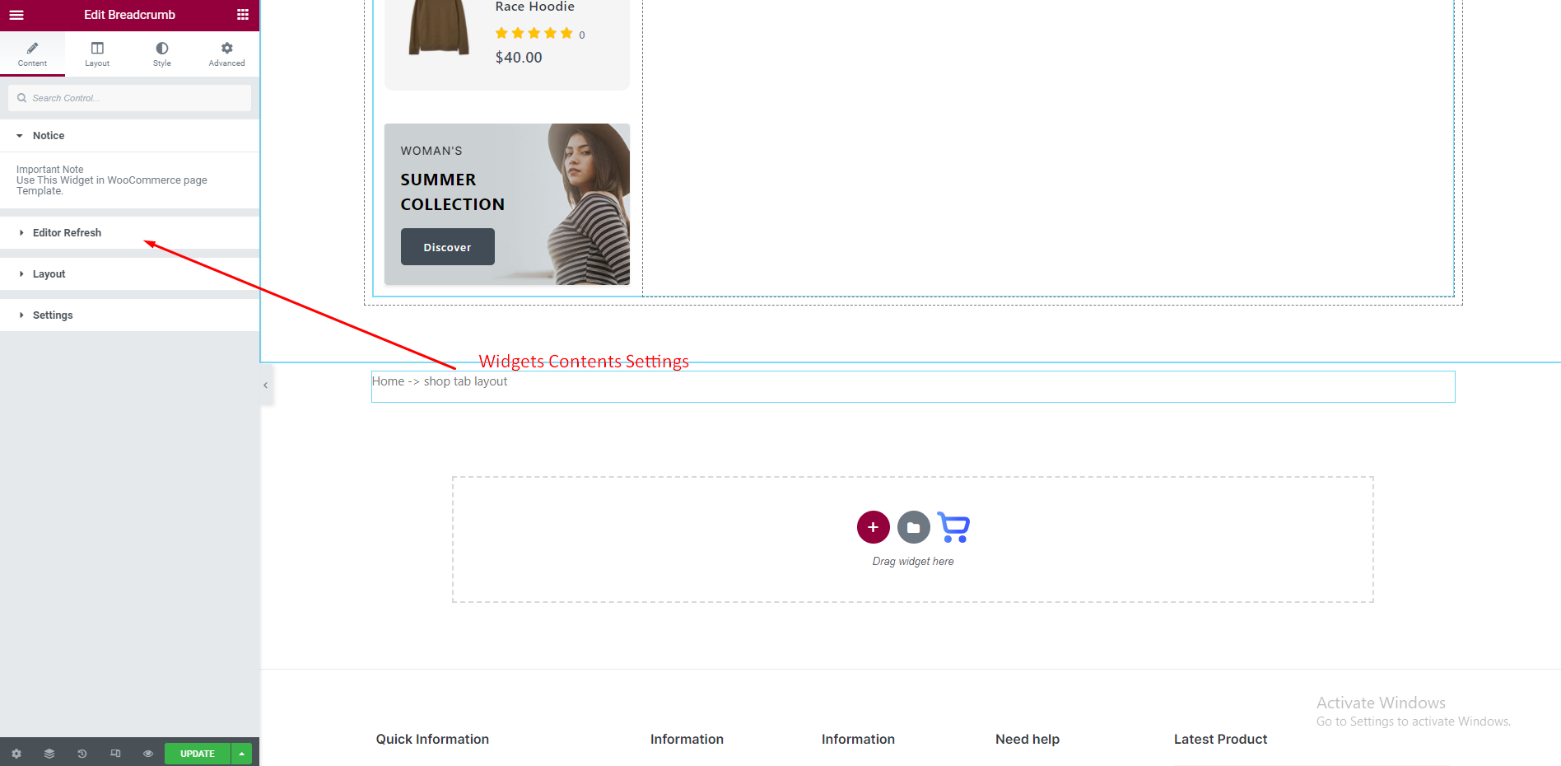Click the blue shopping cart template icon
1561x766 pixels.
point(953,527)
